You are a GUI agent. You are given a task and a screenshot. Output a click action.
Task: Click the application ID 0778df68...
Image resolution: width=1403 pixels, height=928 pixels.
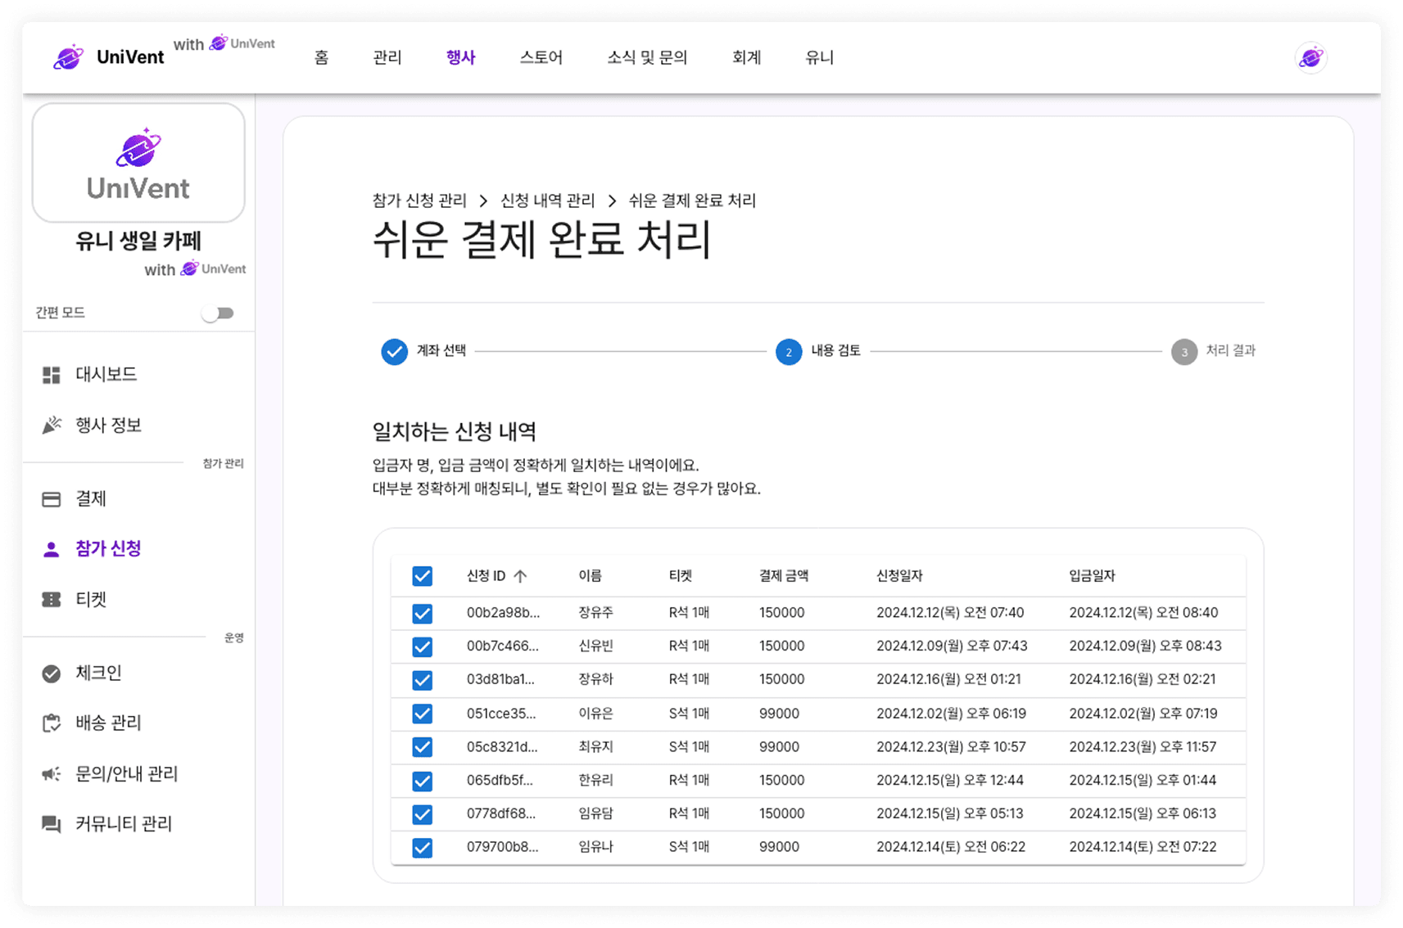[x=501, y=813]
